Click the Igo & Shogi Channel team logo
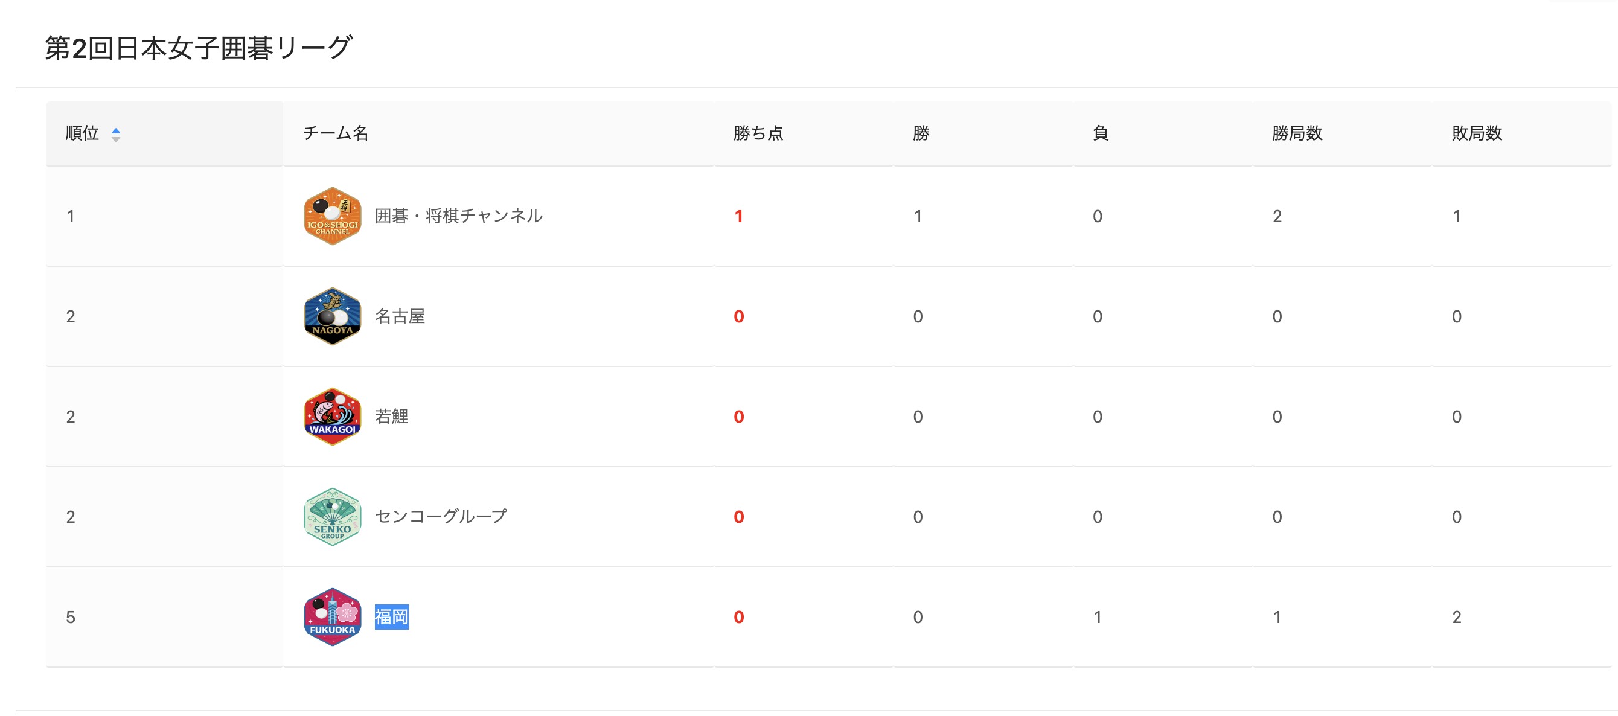Screen dimensions: 1618x716 [332, 216]
